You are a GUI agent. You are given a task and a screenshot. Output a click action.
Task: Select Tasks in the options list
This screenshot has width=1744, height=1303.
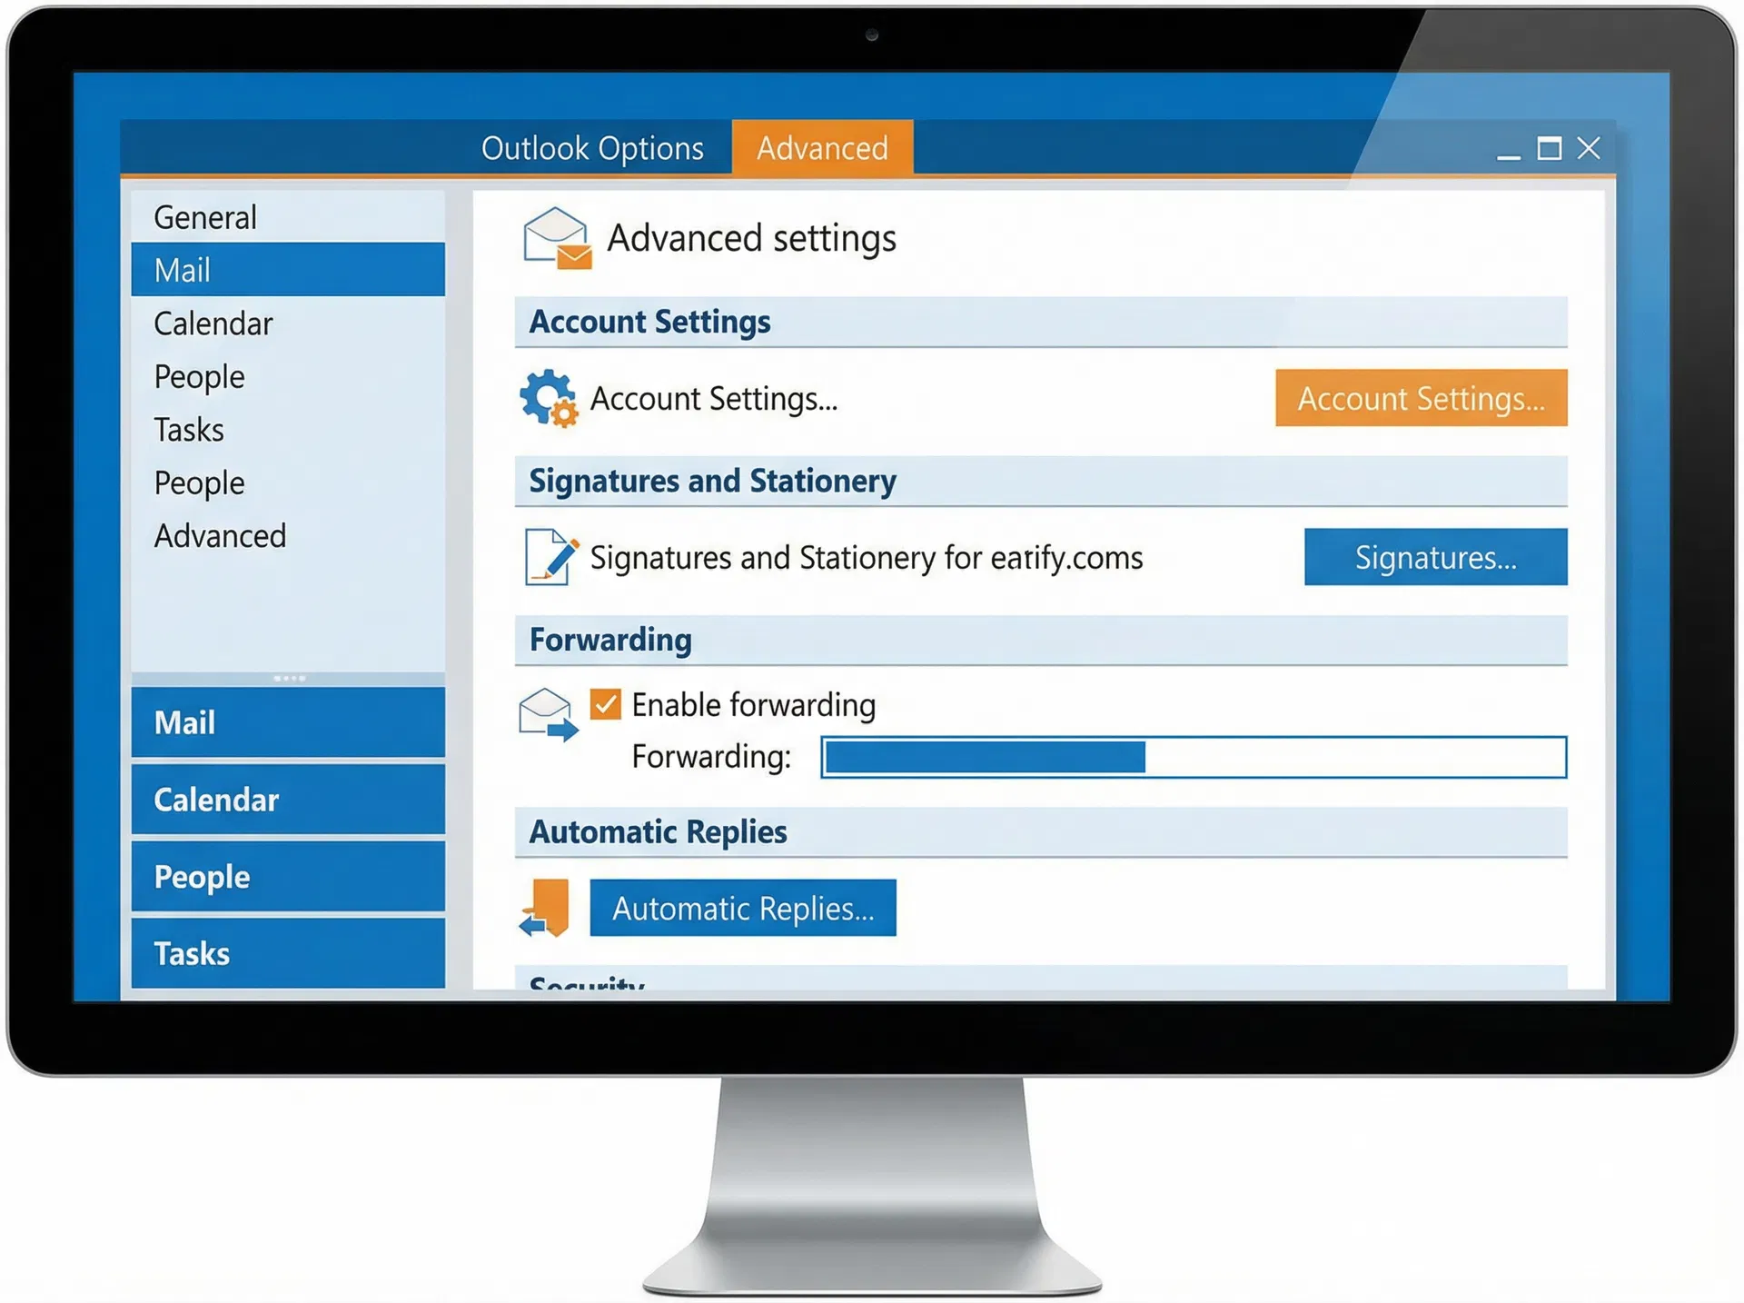coord(288,430)
